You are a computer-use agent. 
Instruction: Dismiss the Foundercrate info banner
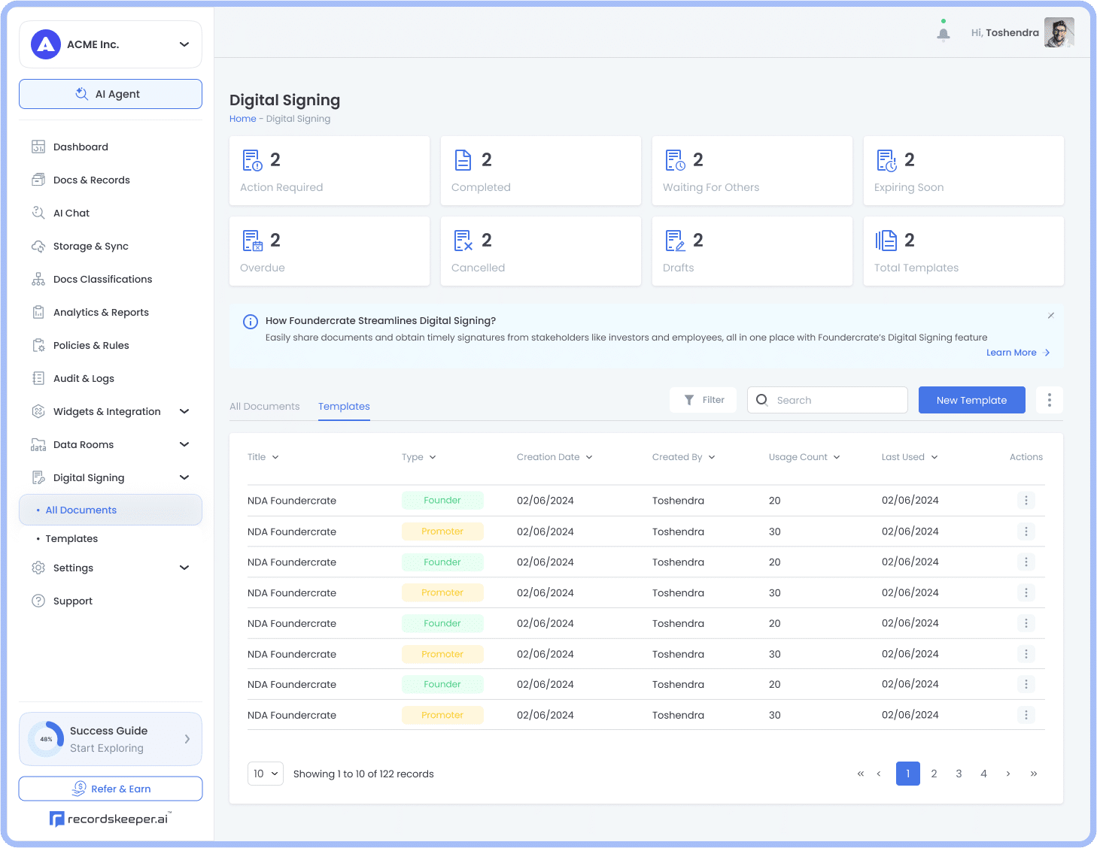tap(1051, 315)
